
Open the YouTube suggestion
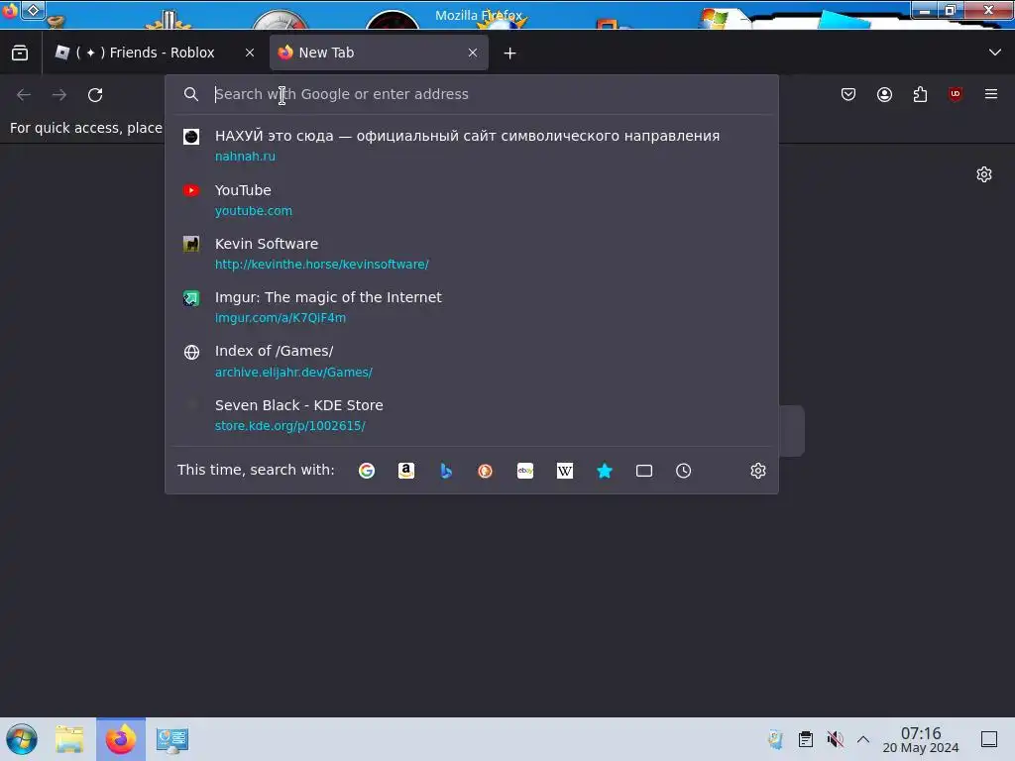coord(471,200)
